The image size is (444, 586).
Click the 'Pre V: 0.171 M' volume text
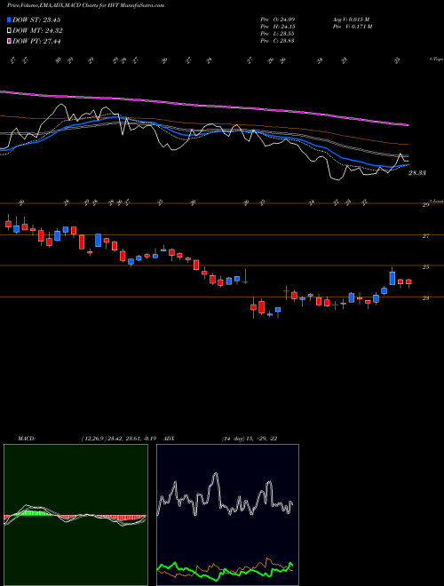(352, 26)
